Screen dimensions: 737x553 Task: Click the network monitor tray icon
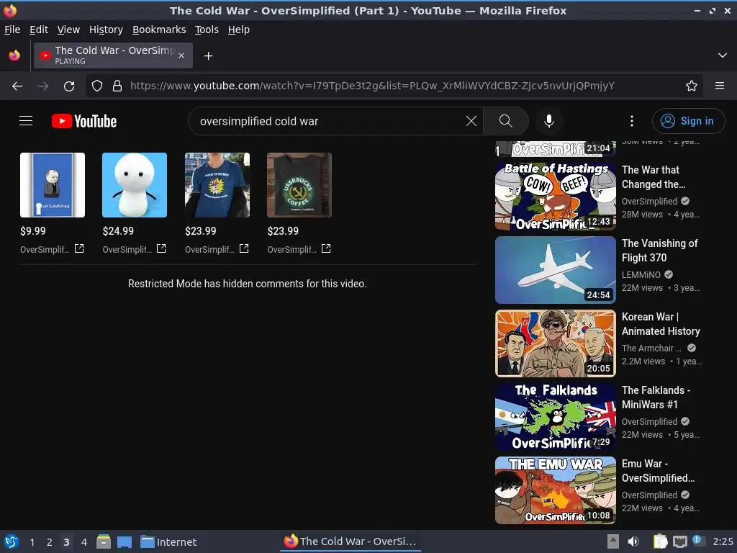click(x=679, y=541)
